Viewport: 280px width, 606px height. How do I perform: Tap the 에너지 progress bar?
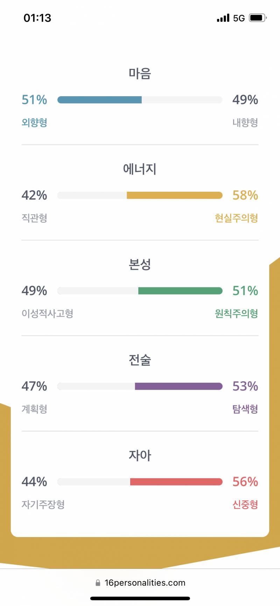click(x=140, y=195)
